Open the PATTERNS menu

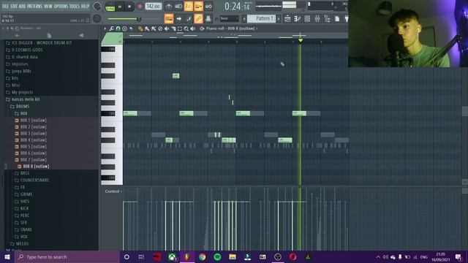pyautogui.click(x=34, y=6)
